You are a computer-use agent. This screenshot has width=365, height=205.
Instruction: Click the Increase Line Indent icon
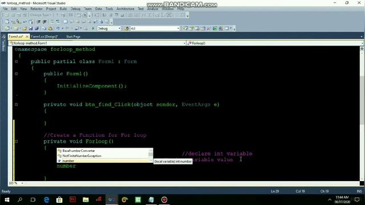tap(44, 22)
